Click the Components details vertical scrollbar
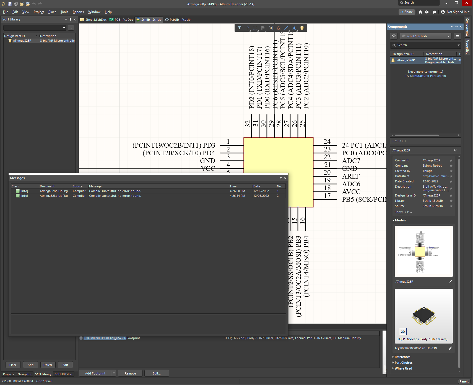 click(459, 263)
